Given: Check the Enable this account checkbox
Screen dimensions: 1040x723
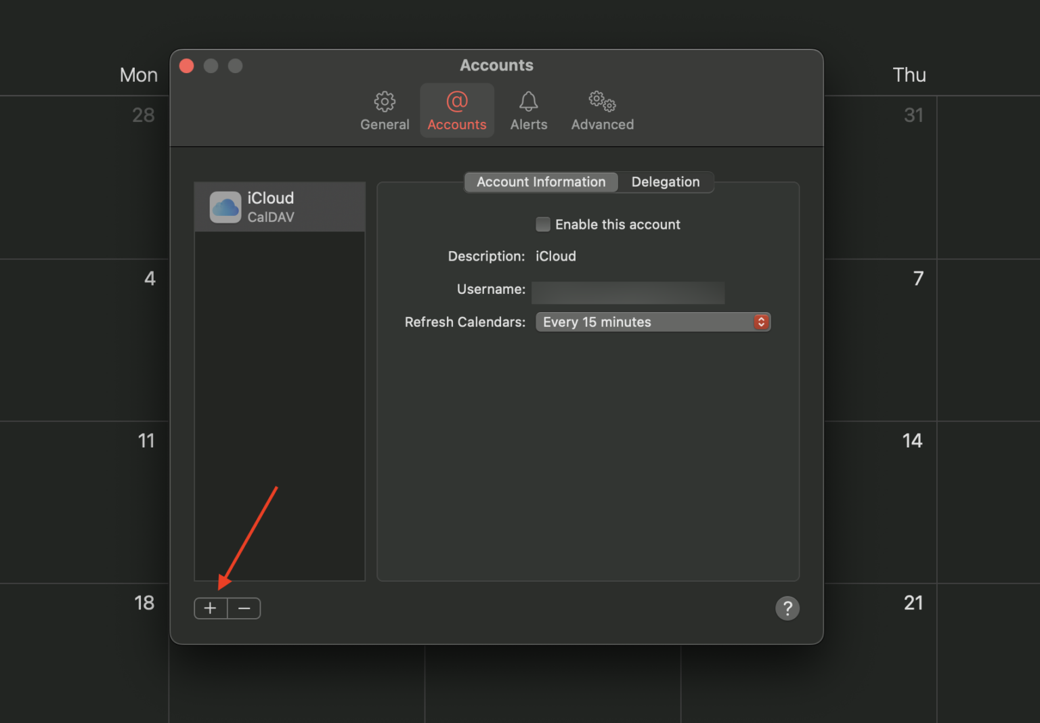Looking at the screenshot, I should (x=543, y=224).
